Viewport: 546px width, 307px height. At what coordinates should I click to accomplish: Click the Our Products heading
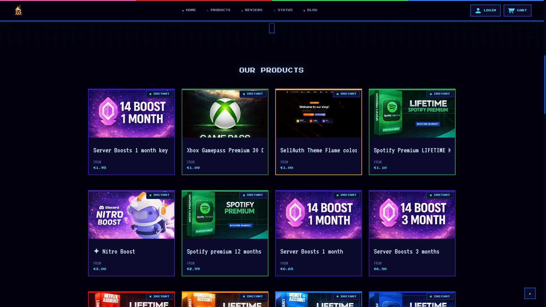[272, 70]
